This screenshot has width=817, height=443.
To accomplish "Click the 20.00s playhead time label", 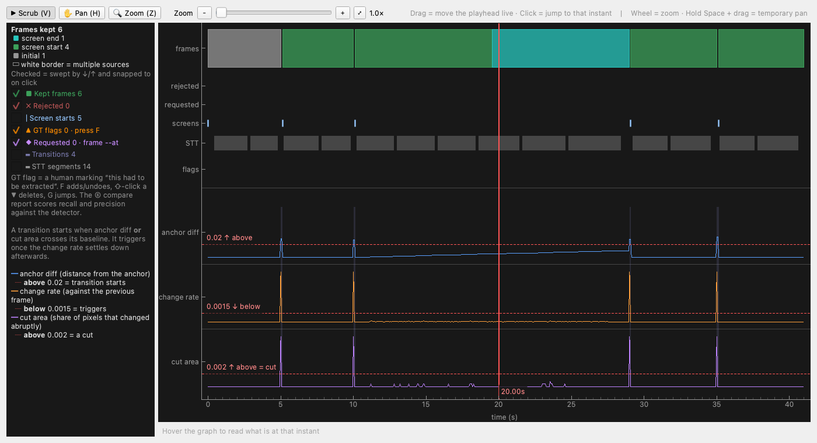I will point(513,392).
